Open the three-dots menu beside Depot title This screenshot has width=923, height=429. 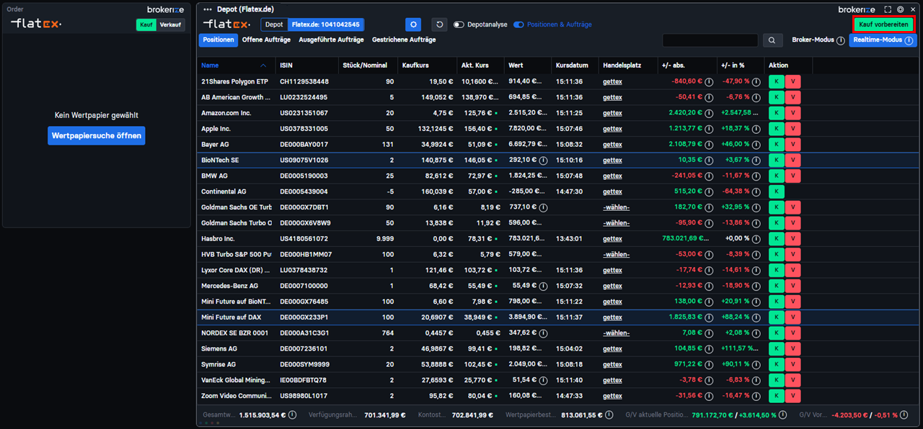(x=208, y=9)
